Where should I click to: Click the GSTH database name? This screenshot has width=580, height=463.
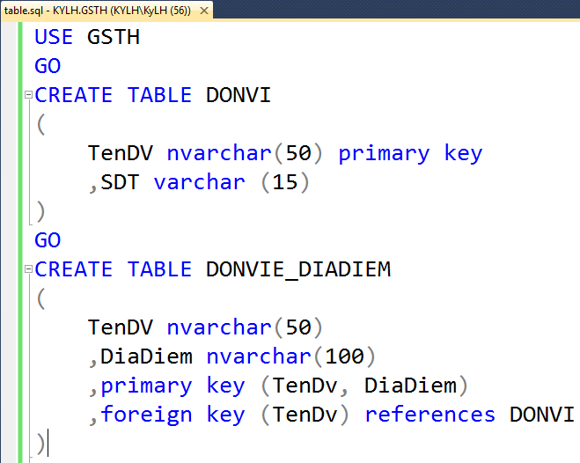[114, 37]
